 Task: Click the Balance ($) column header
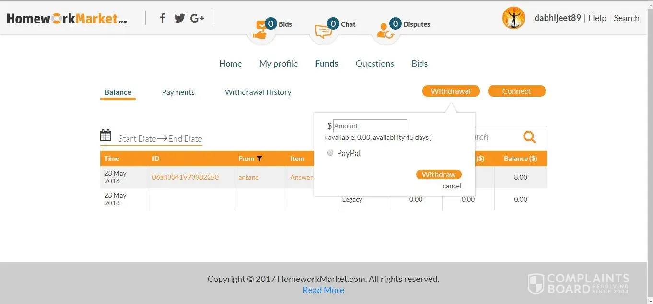[521, 158]
